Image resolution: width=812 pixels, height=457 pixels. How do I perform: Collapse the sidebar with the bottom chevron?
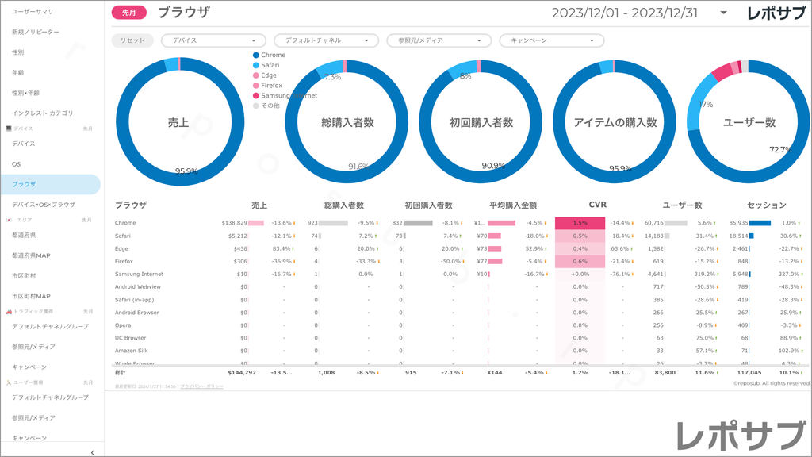click(93, 451)
